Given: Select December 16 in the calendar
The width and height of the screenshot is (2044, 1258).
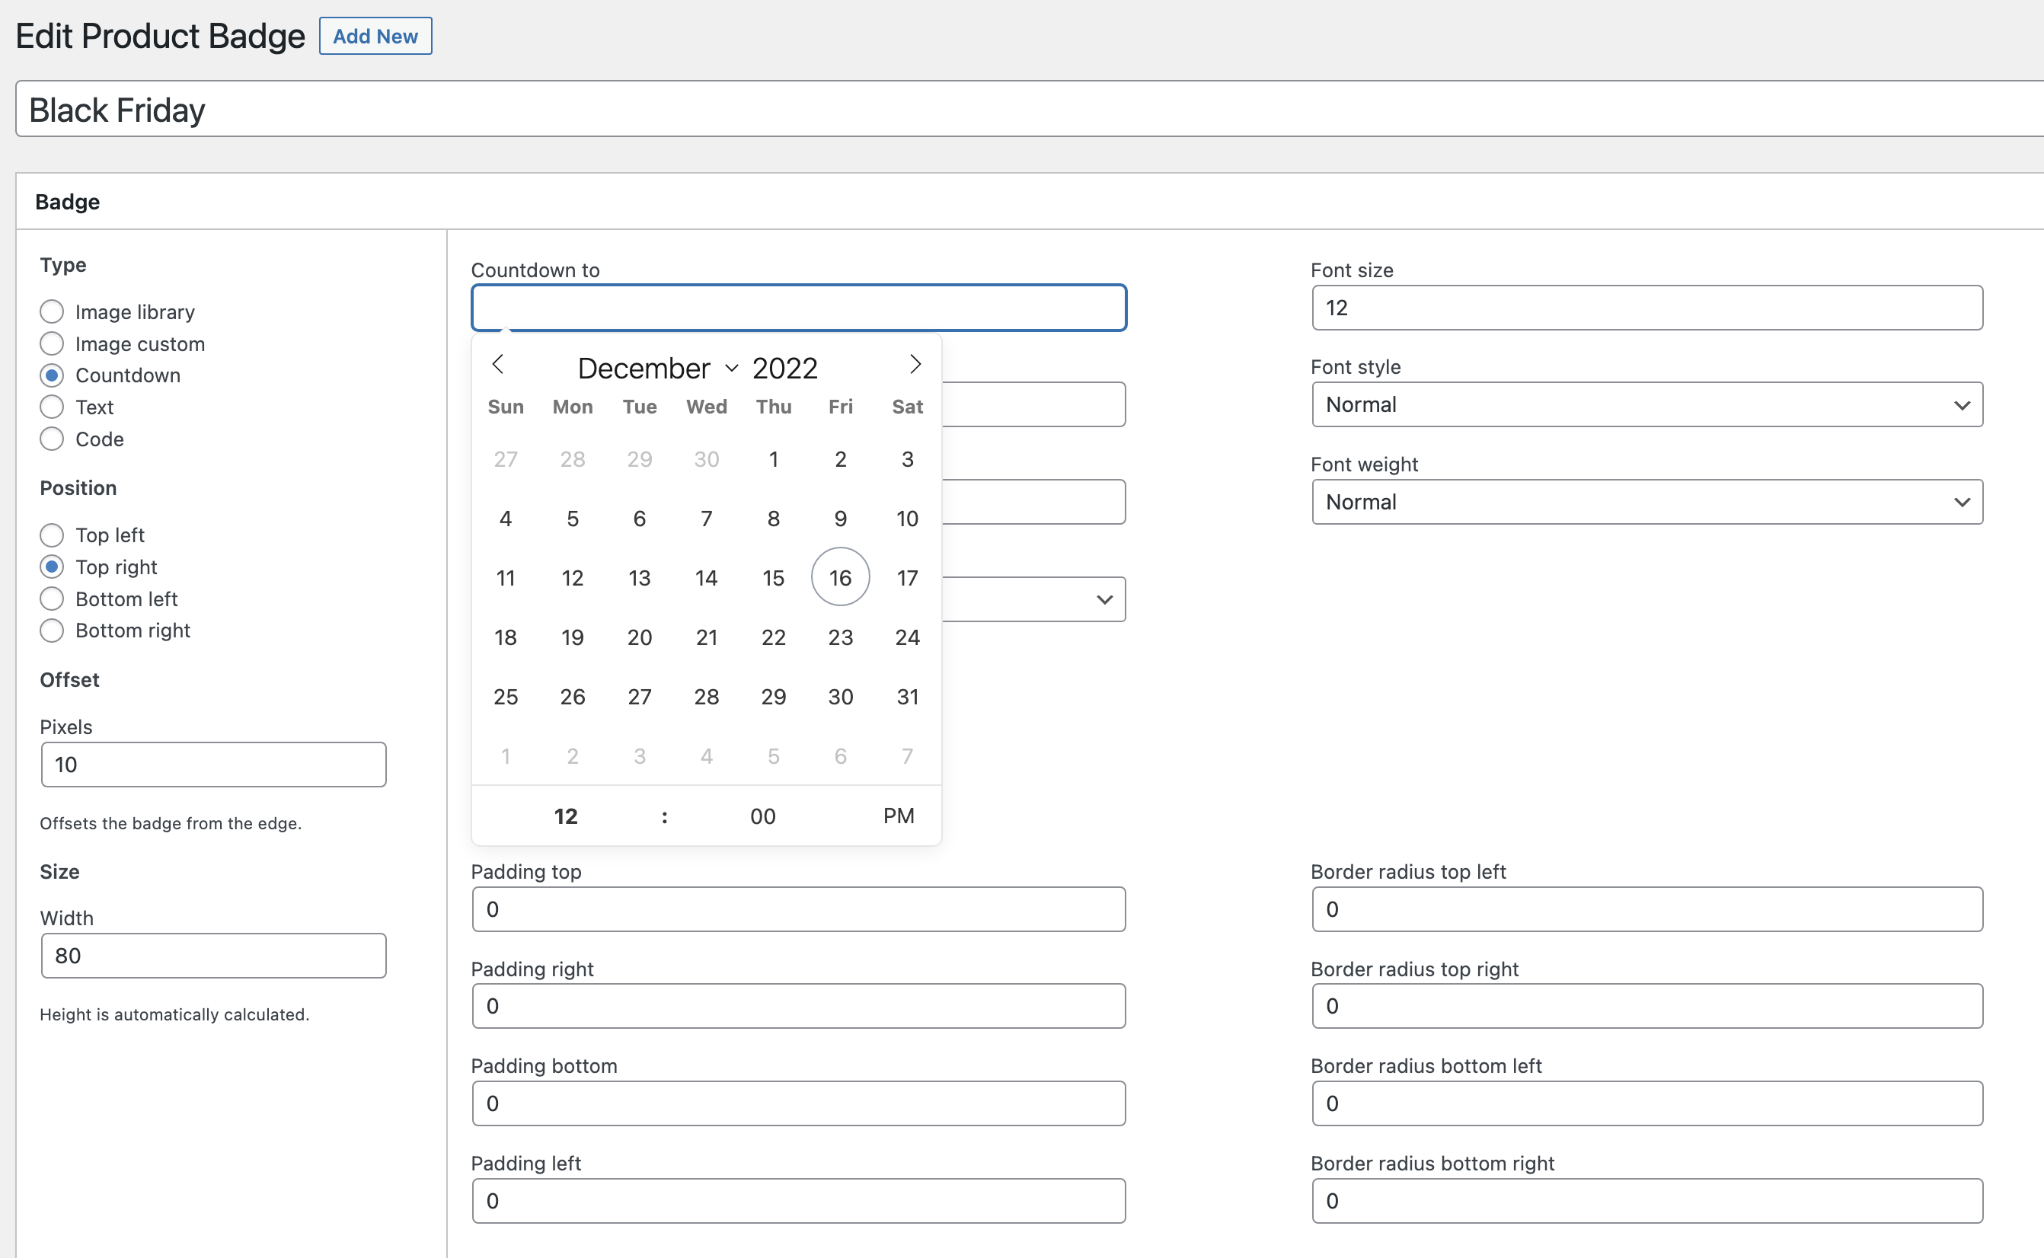Looking at the screenshot, I should (840, 577).
